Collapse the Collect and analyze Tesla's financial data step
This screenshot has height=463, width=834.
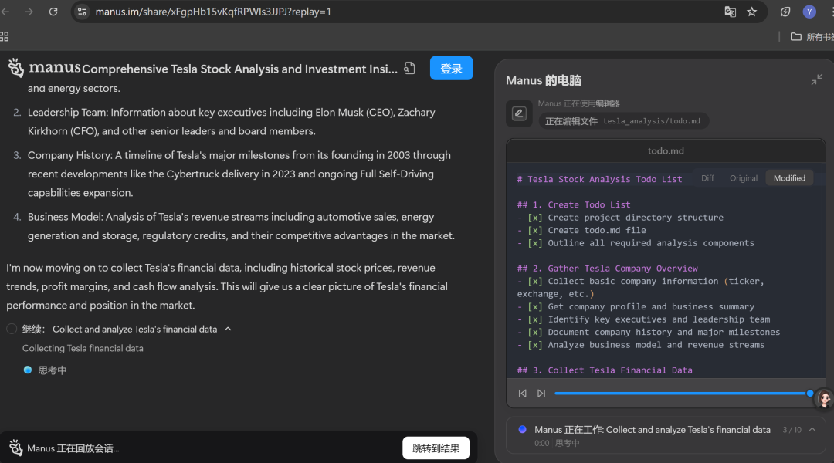pyautogui.click(x=228, y=330)
